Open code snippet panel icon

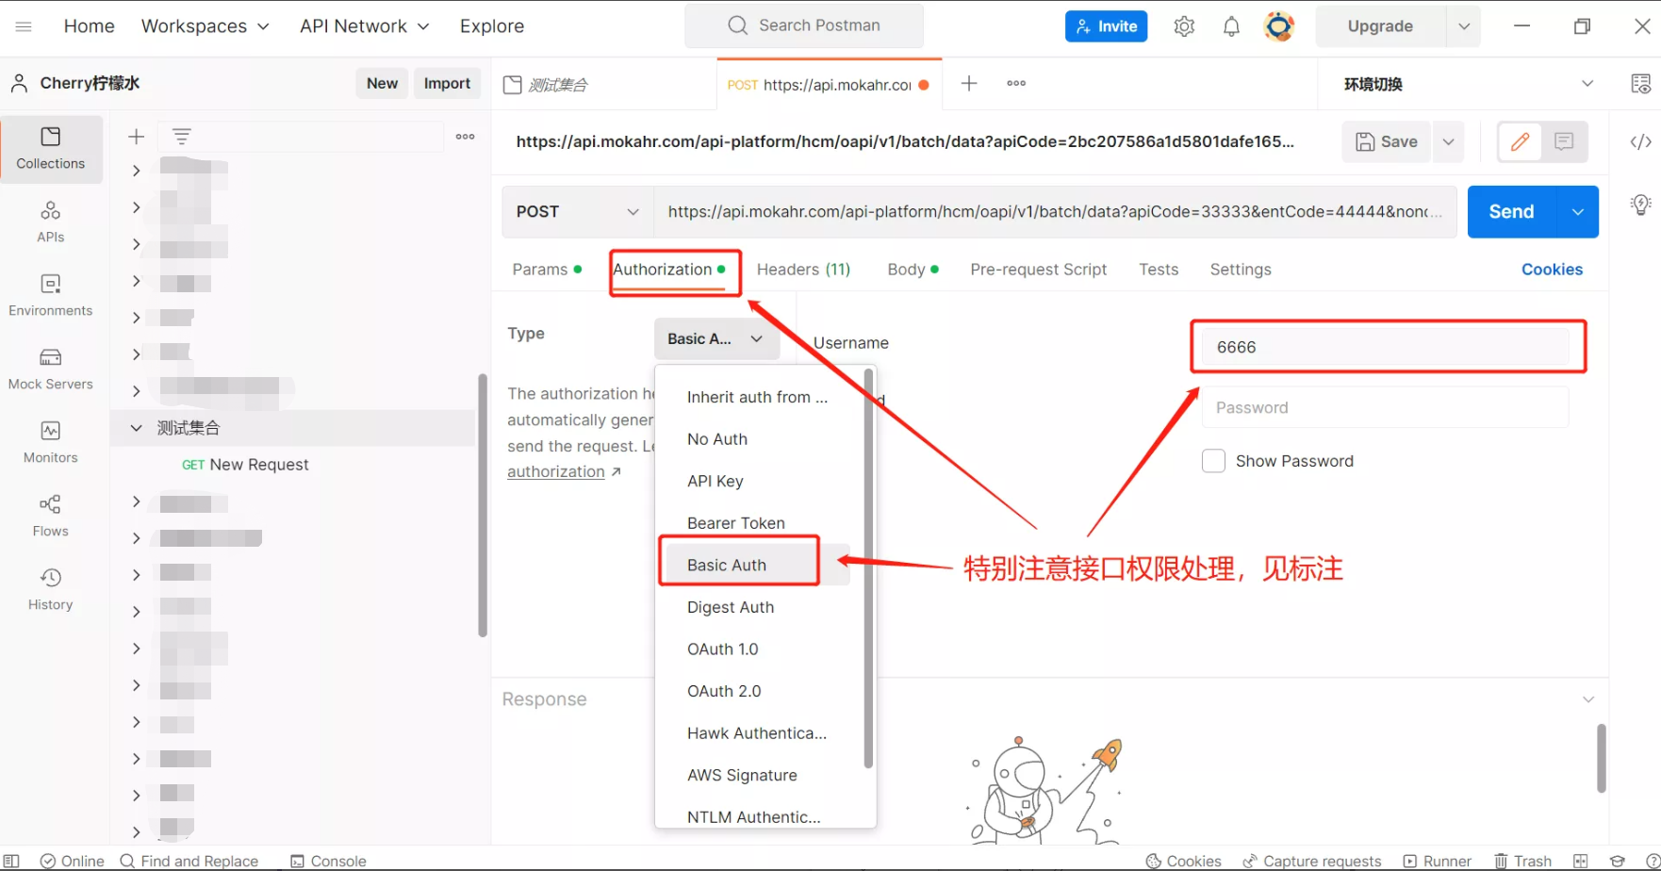(1640, 141)
